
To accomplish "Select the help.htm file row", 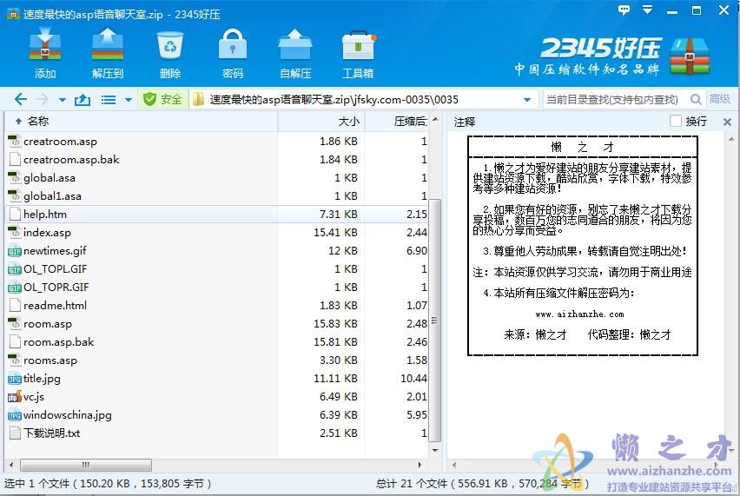I will pyautogui.click(x=216, y=215).
